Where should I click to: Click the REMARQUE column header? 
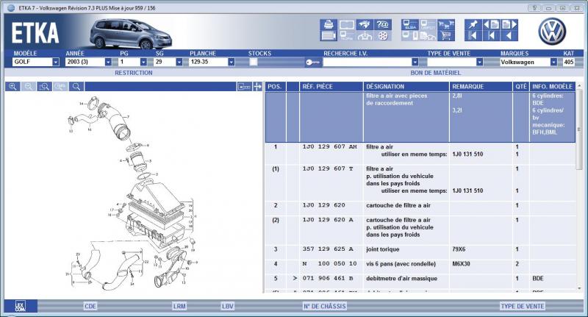[x=481, y=87]
